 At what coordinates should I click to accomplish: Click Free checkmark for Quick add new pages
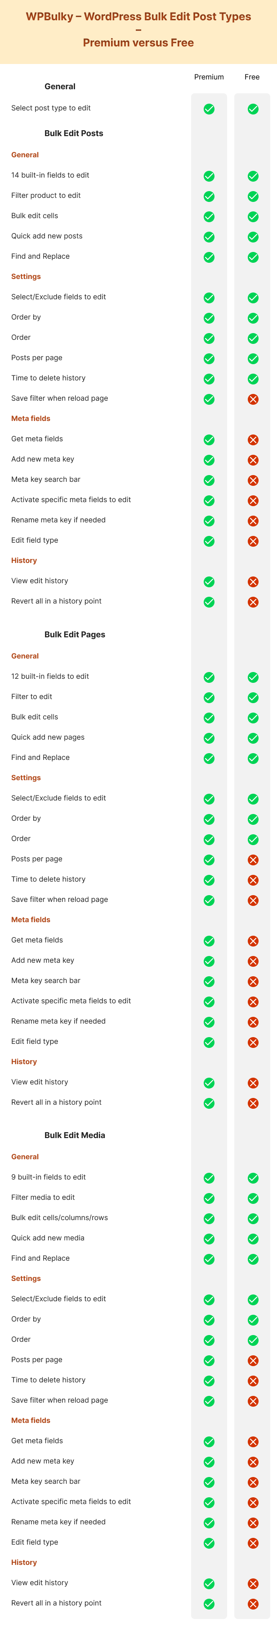tap(253, 738)
